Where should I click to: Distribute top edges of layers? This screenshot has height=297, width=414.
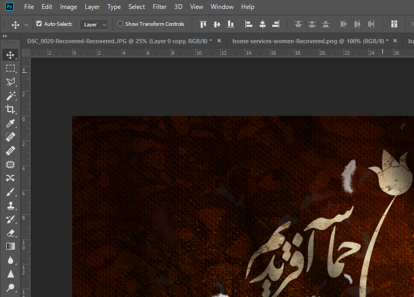tap(298, 24)
